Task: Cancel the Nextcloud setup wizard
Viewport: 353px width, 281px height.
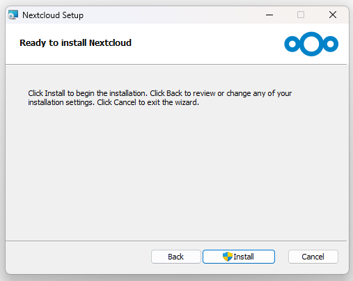Action: (x=313, y=257)
